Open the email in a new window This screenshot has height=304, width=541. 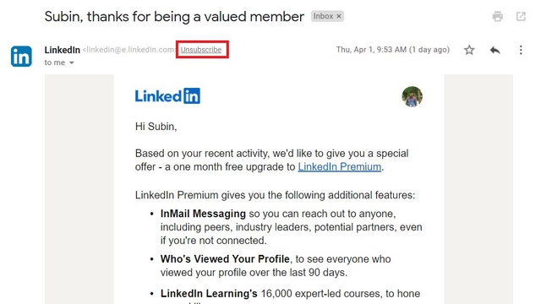point(521,16)
